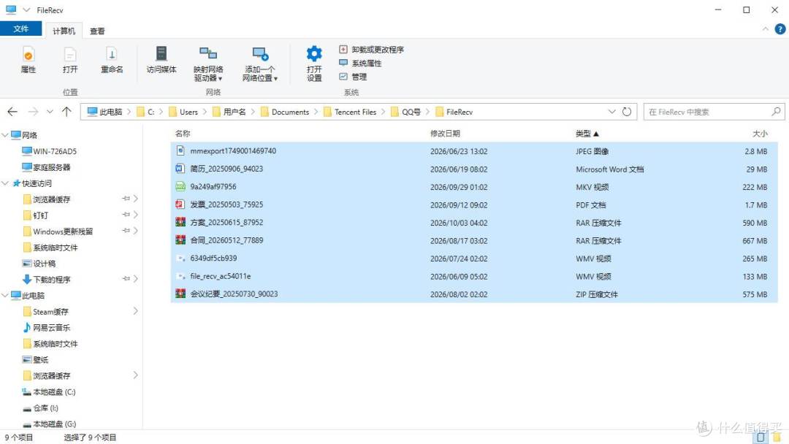
Task: Click the 访问媒体 media access icon
Action: pos(161,60)
